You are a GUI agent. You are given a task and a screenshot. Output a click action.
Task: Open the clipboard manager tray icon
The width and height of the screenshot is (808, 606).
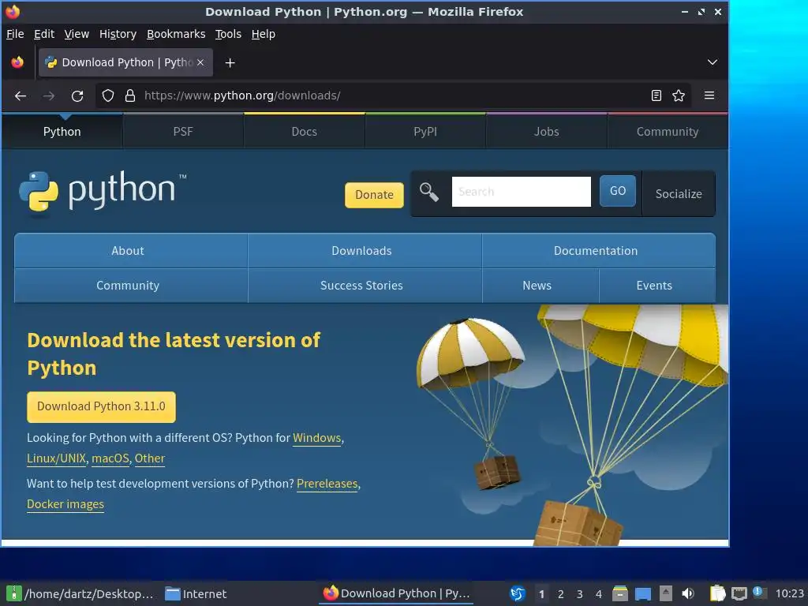pos(717,593)
